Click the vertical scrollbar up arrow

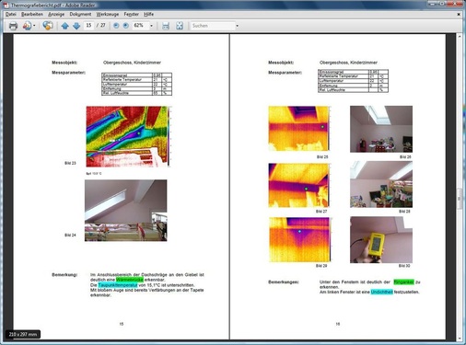pos(460,37)
